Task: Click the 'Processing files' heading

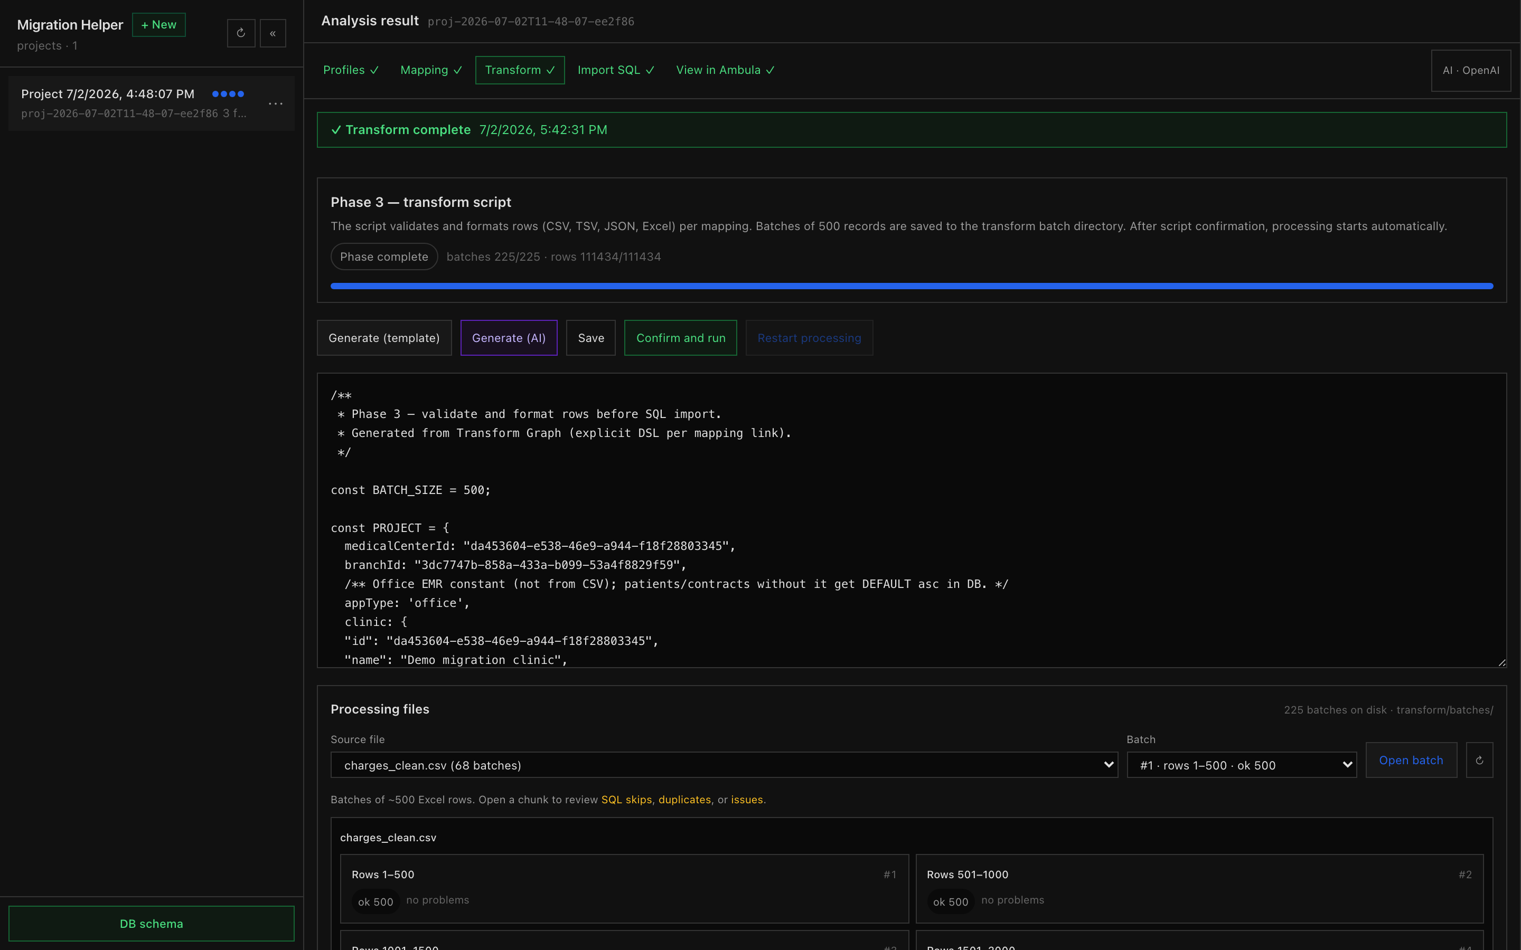Action: tap(380, 709)
